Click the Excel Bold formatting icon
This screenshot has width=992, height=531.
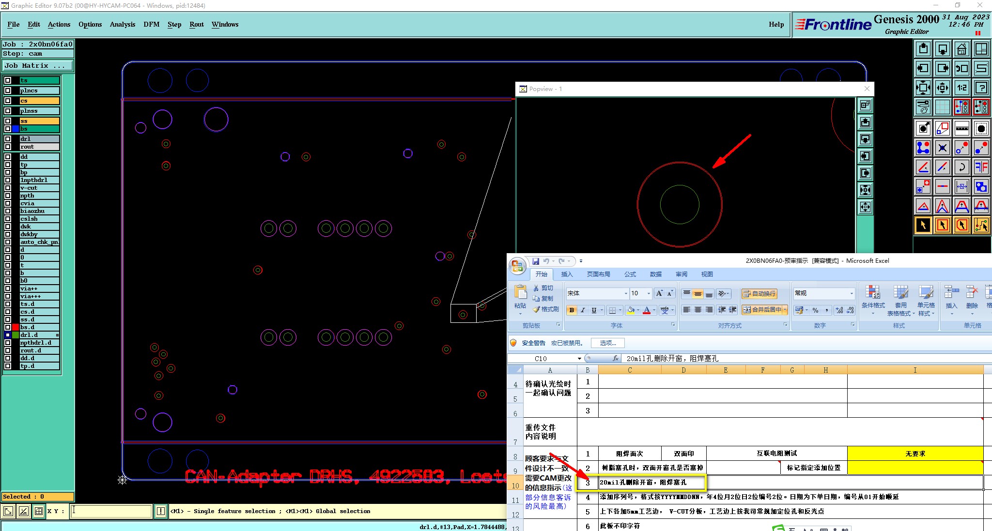572,310
